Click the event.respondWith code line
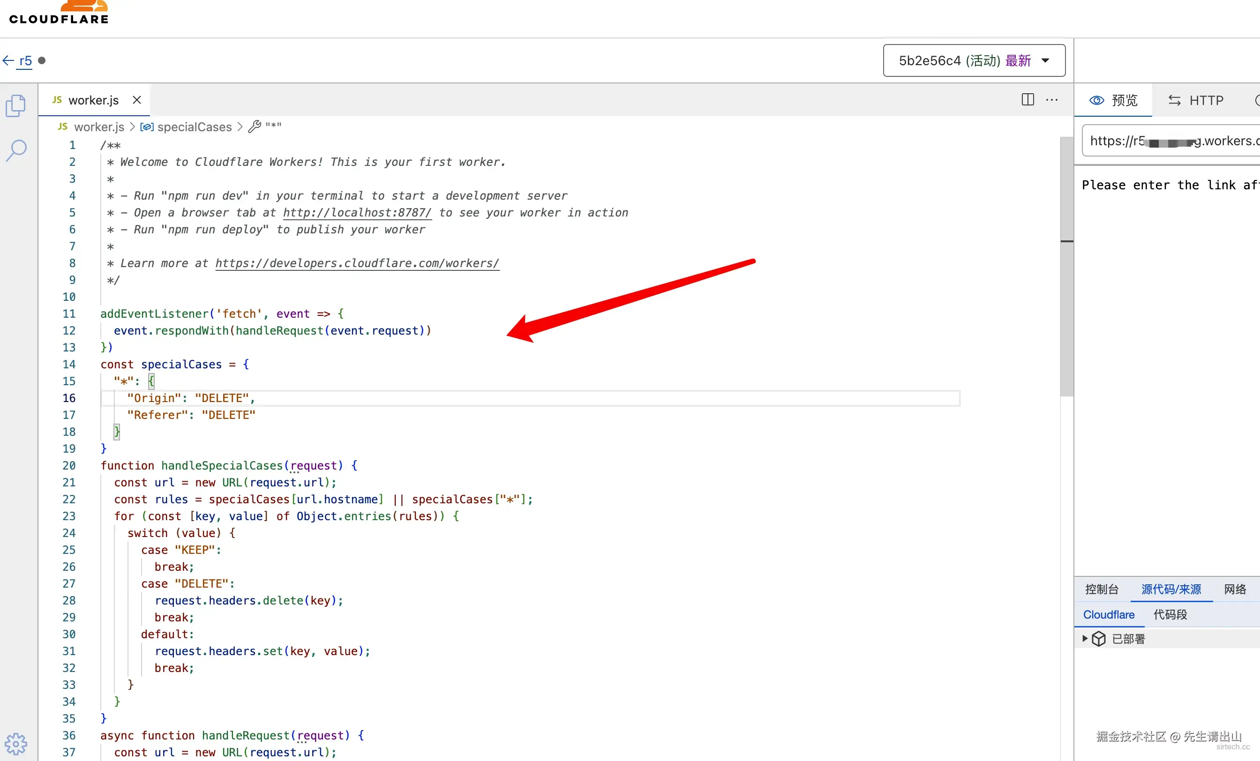Image resolution: width=1260 pixels, height=761 pixels. (x=272, y=331)
